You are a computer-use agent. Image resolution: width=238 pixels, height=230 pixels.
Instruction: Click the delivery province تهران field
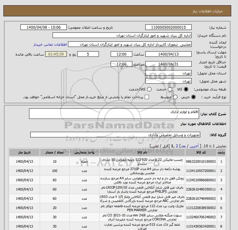pyautogui.click(x=168, y=73)
